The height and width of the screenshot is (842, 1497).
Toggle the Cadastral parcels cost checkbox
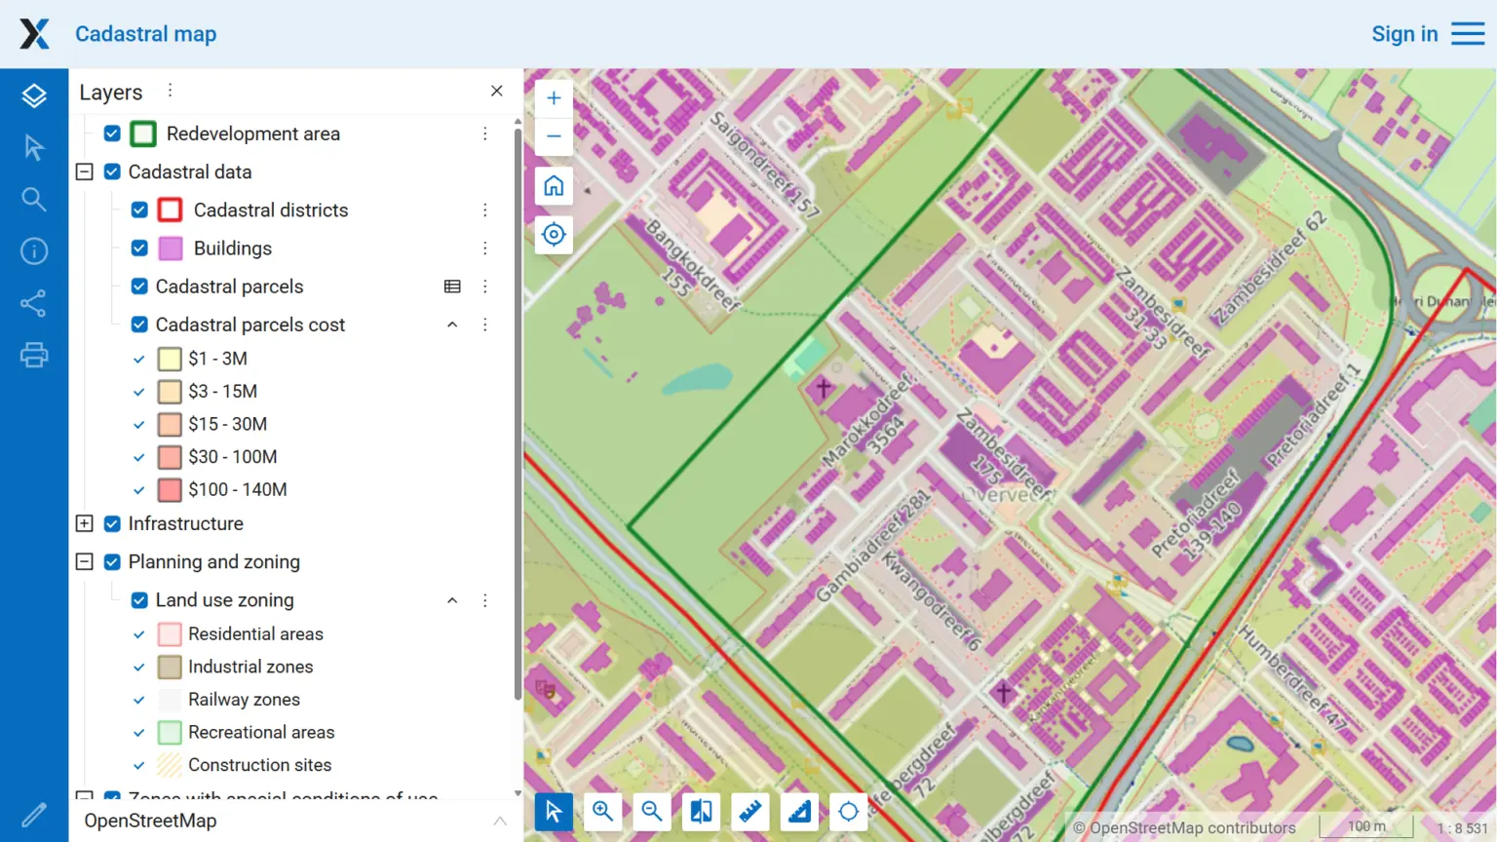(139, 325)
